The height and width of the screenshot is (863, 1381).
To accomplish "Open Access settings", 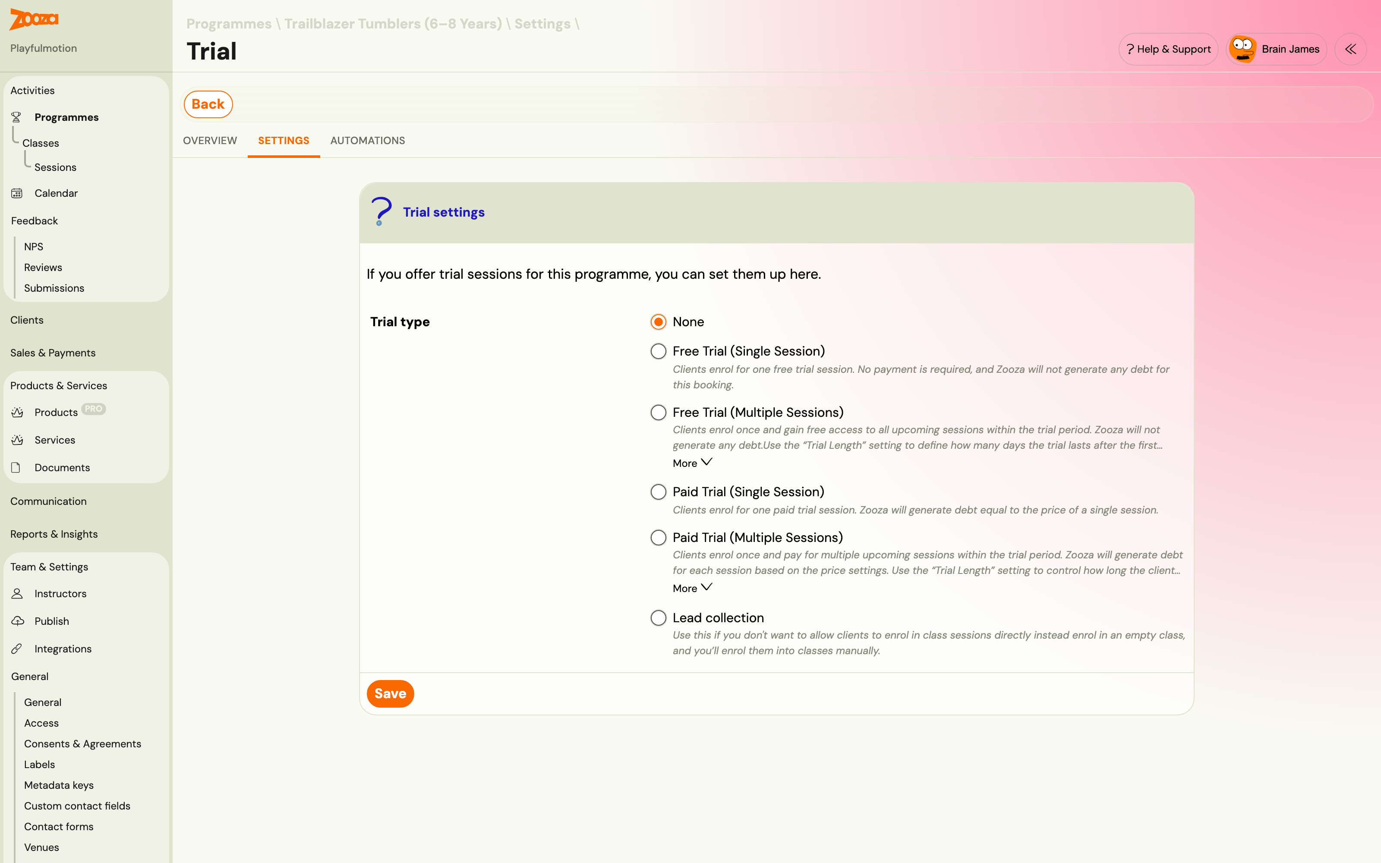I will click(41, 723).
